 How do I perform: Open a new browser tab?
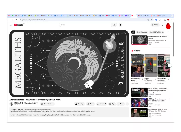[164, 16]
